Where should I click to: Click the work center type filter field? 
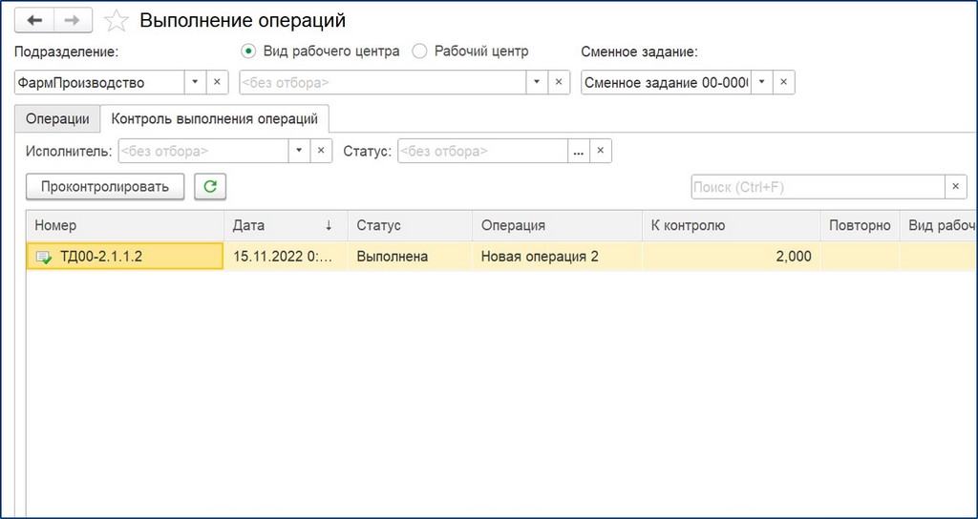(383, 82)
